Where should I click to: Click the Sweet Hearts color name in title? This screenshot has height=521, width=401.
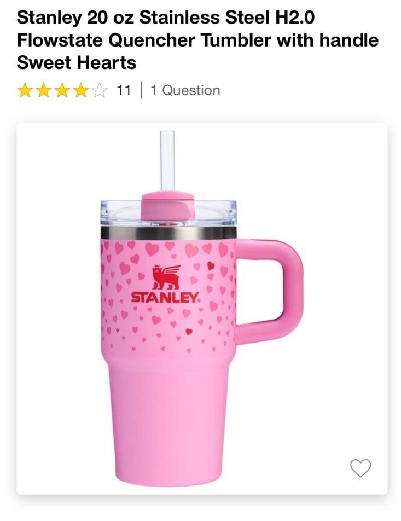[x=77, y=62]
